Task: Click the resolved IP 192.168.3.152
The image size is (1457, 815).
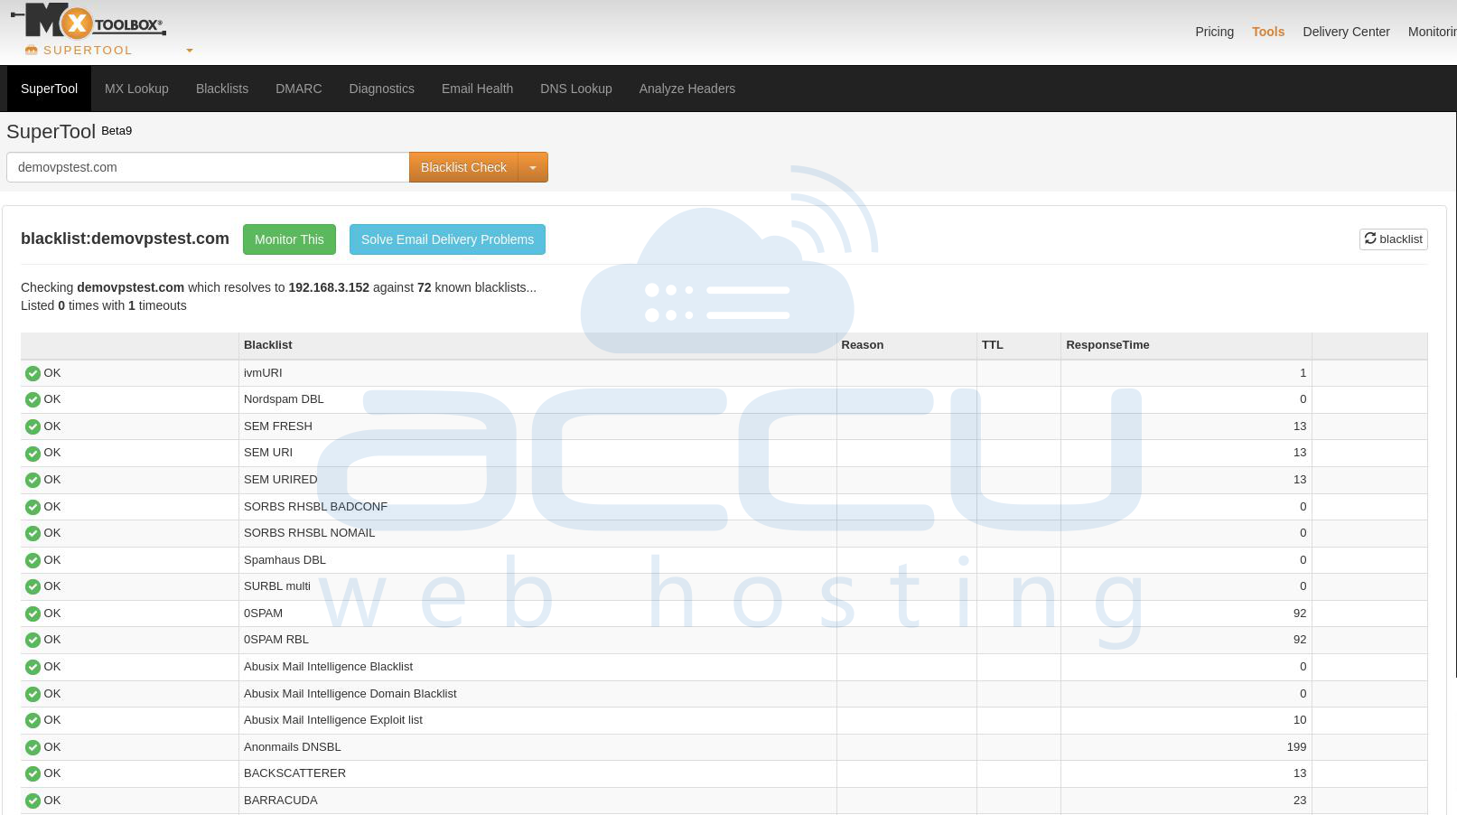Action: point(329,287)
